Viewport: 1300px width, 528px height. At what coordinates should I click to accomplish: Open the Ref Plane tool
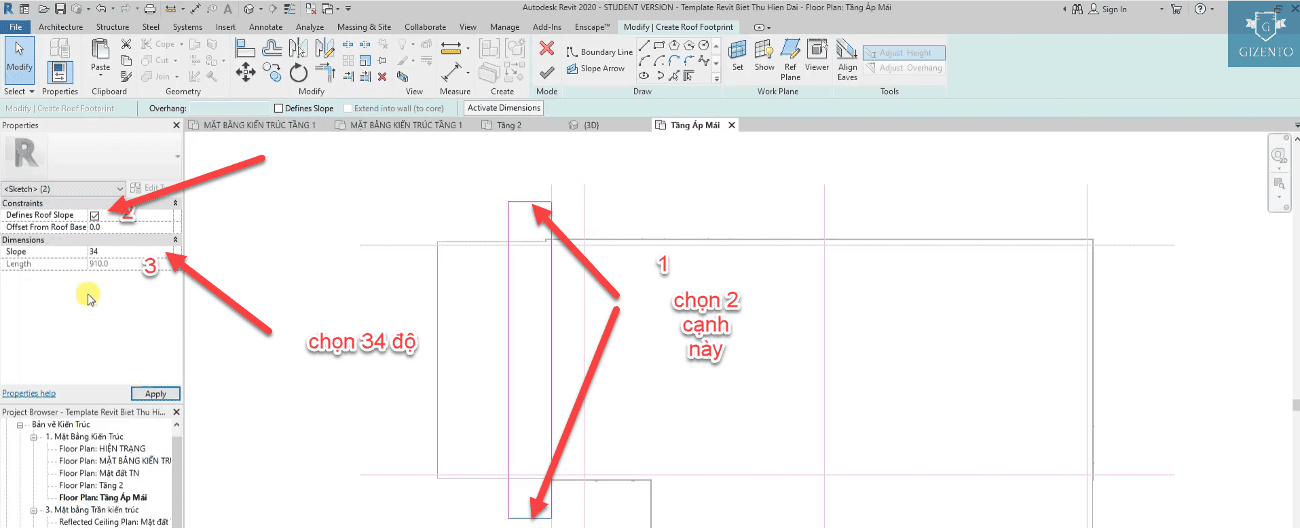[790, 59]
